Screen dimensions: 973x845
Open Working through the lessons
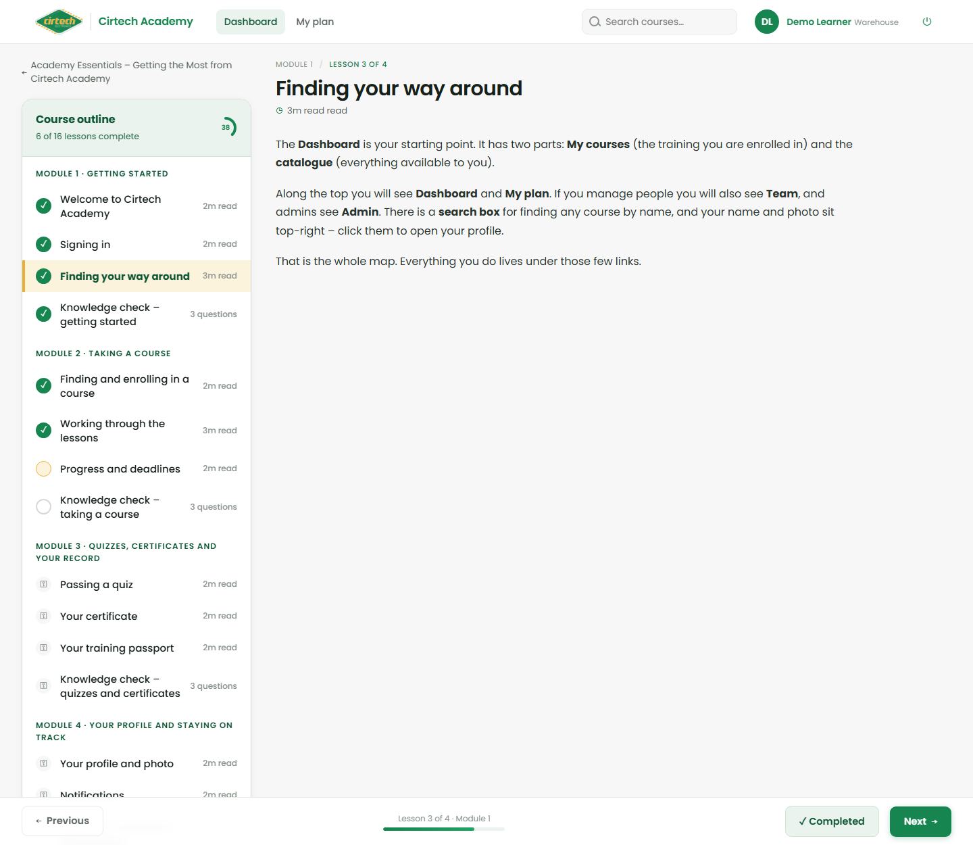[136, 431]
